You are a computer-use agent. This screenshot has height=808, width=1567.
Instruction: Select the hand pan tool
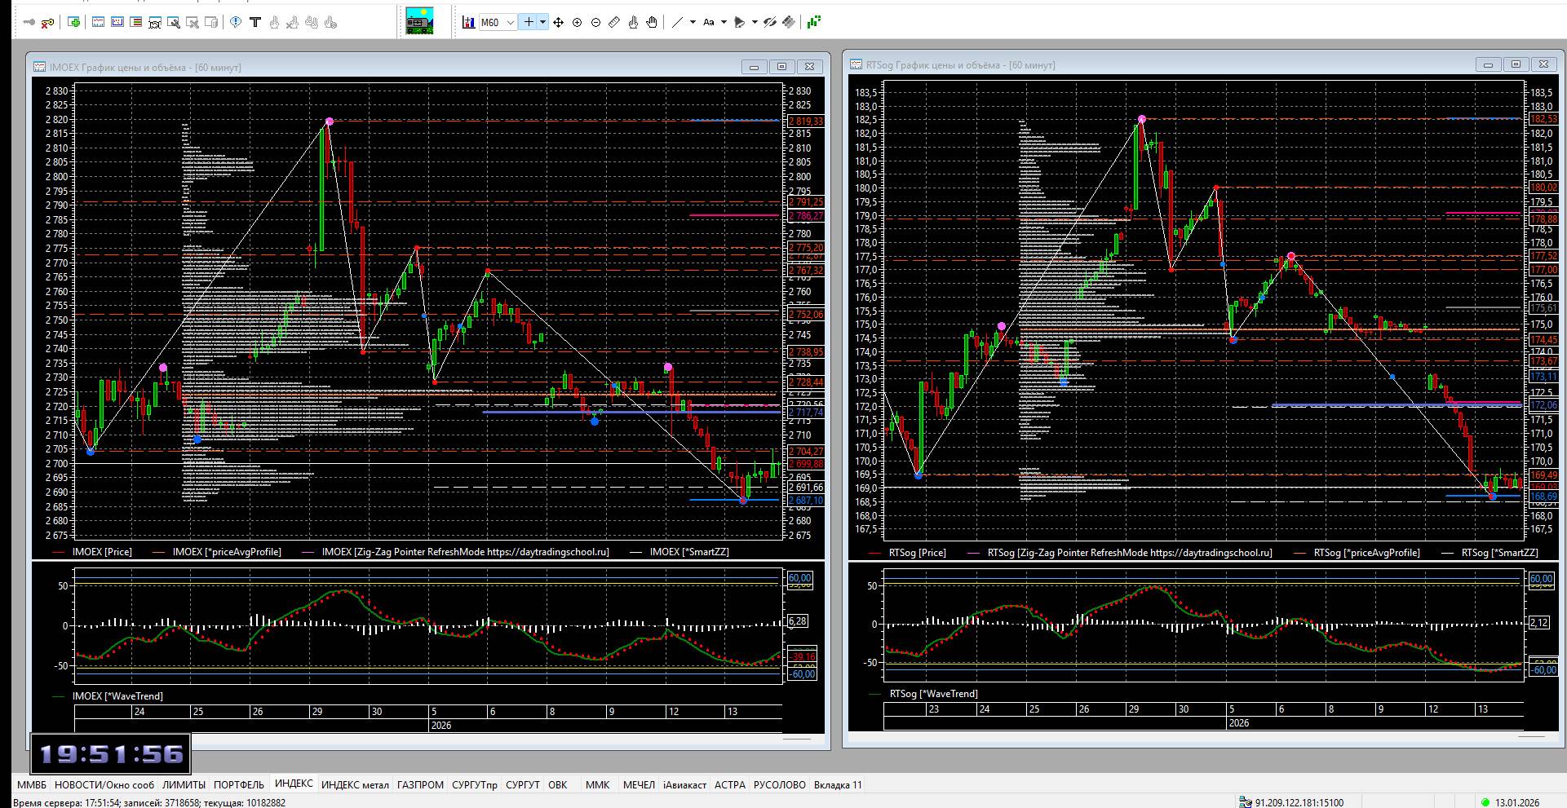click(652, 23)
